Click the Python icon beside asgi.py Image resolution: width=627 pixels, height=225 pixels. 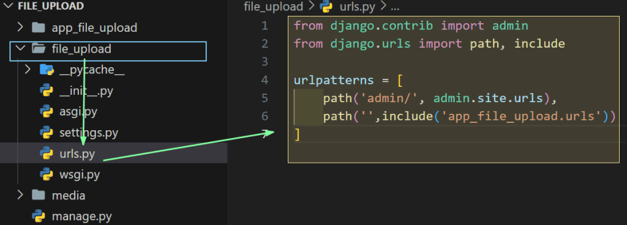(47, 112)
